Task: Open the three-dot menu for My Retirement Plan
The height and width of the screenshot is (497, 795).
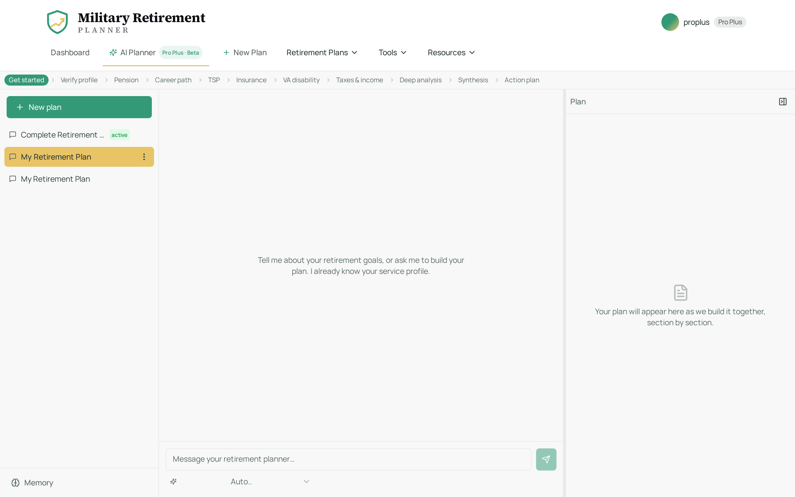Action: tap(144, 157)
